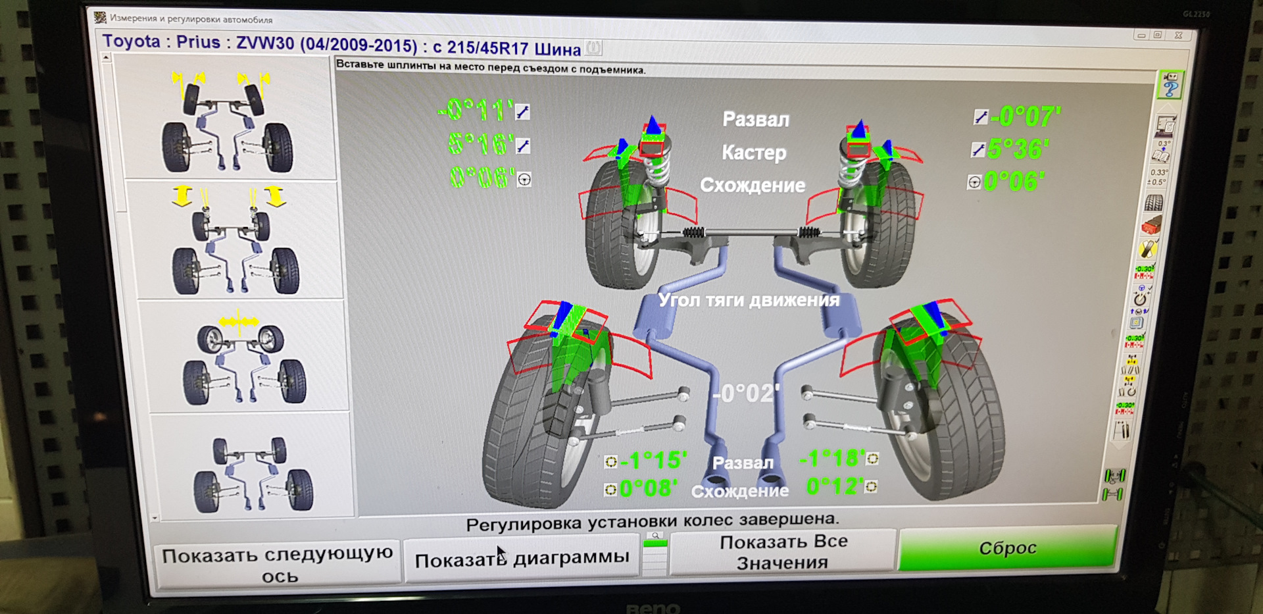Click the front-right camber wrench icon

[x=980, y=117]
